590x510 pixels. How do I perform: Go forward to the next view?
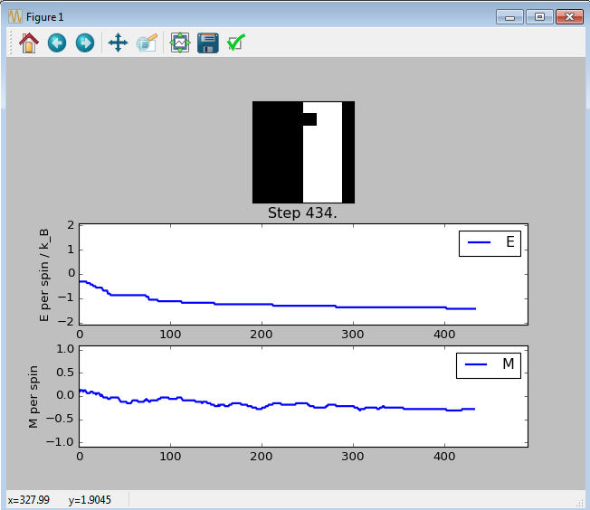tap(85, 42)
